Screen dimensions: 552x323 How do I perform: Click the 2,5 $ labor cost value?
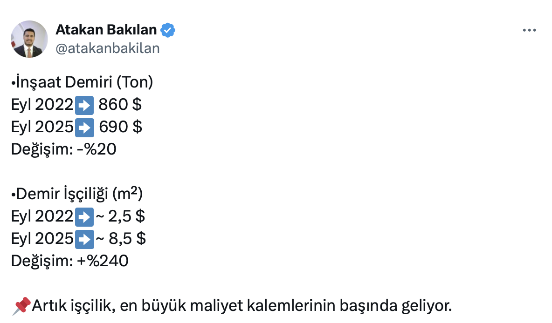click(x=127, y=216)
